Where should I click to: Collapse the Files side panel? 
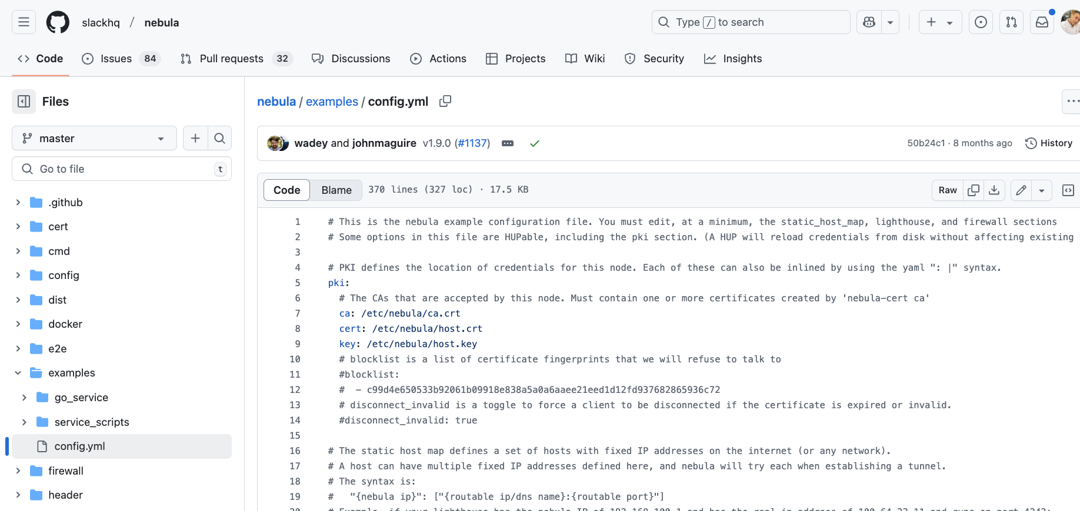click(x=24, y=102)
